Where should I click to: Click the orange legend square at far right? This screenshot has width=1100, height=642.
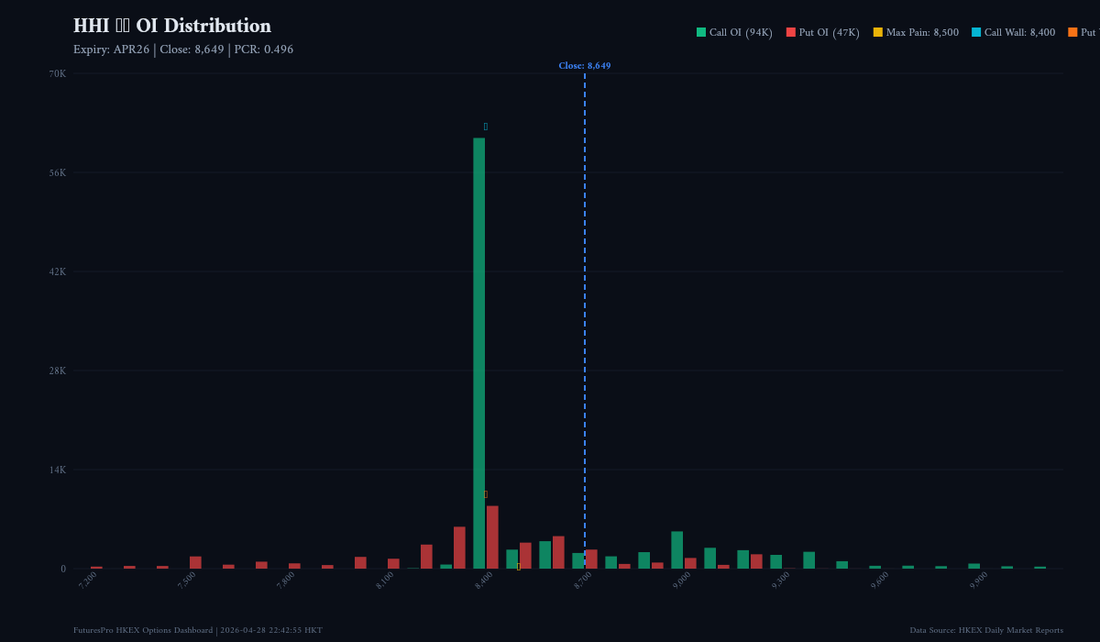(1072, 32)
